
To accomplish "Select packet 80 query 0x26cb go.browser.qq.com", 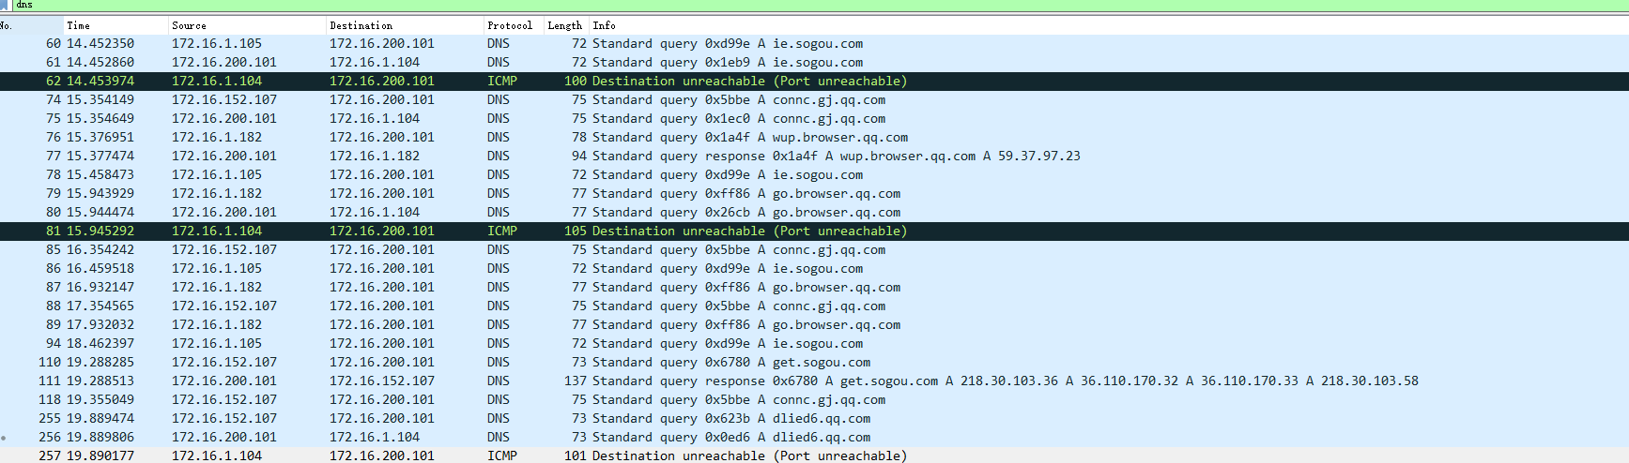I will tap(814, 213).
